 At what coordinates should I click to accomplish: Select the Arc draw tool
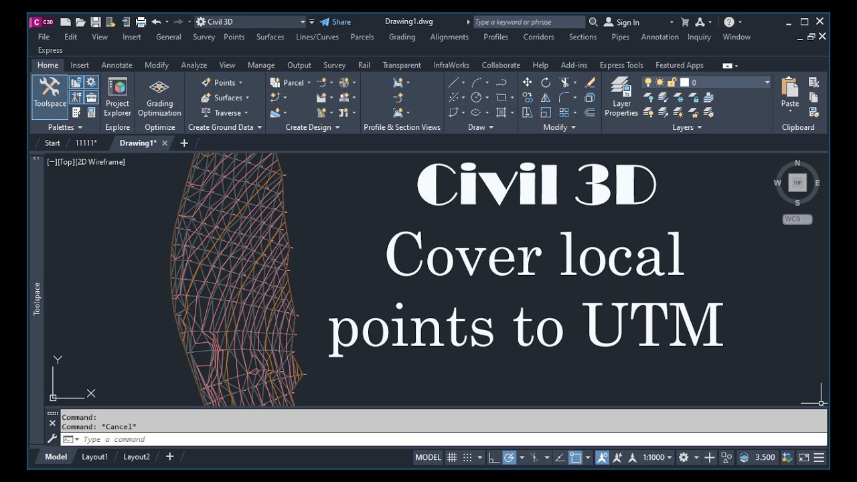pyautogui.click(x=476, y=82)
